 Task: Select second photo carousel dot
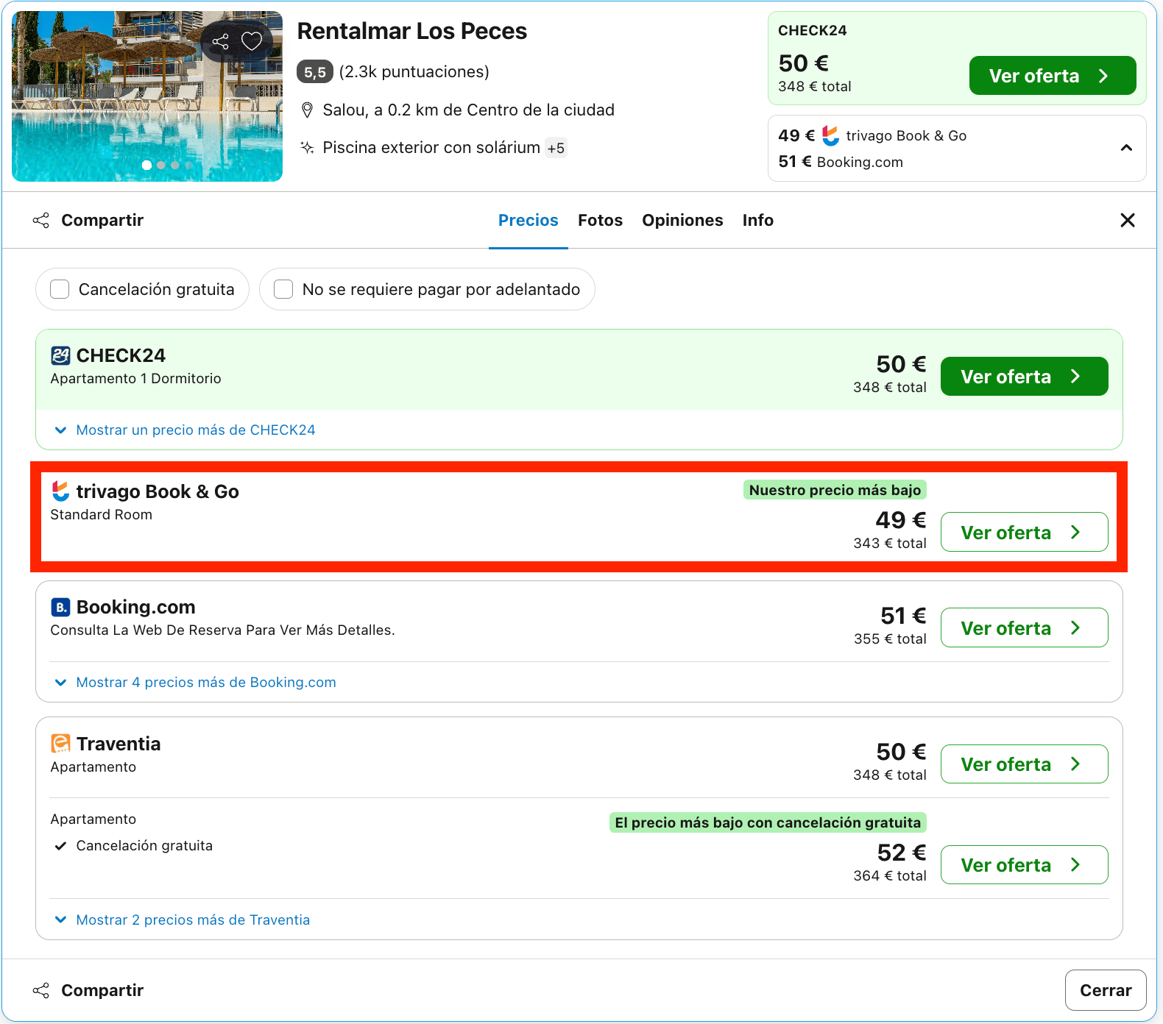point(161,165)
